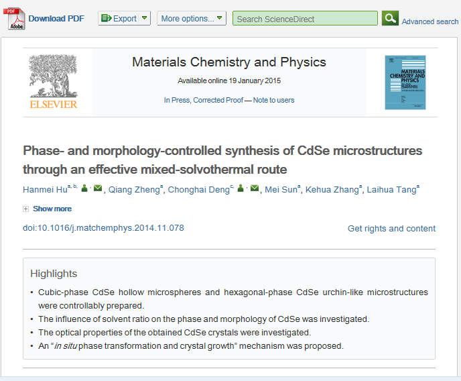Viewport: 461px width, 381px height.
Task: Click Hanmei Hu's email envelope icon
Action: (98, 189)
